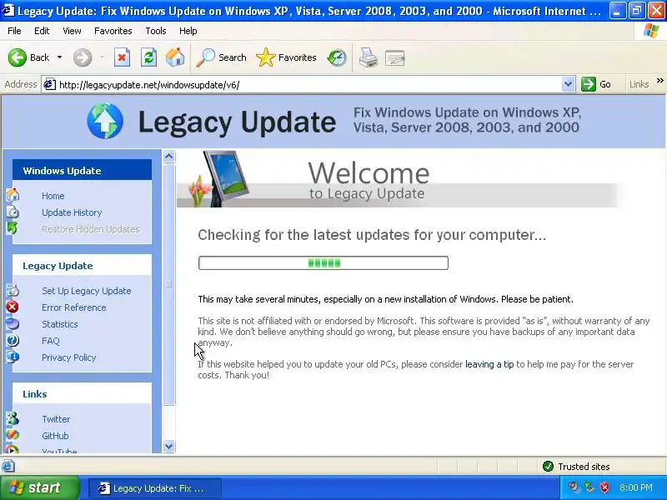
Task: Open the Favorites menu
Action: pos(113,31)
